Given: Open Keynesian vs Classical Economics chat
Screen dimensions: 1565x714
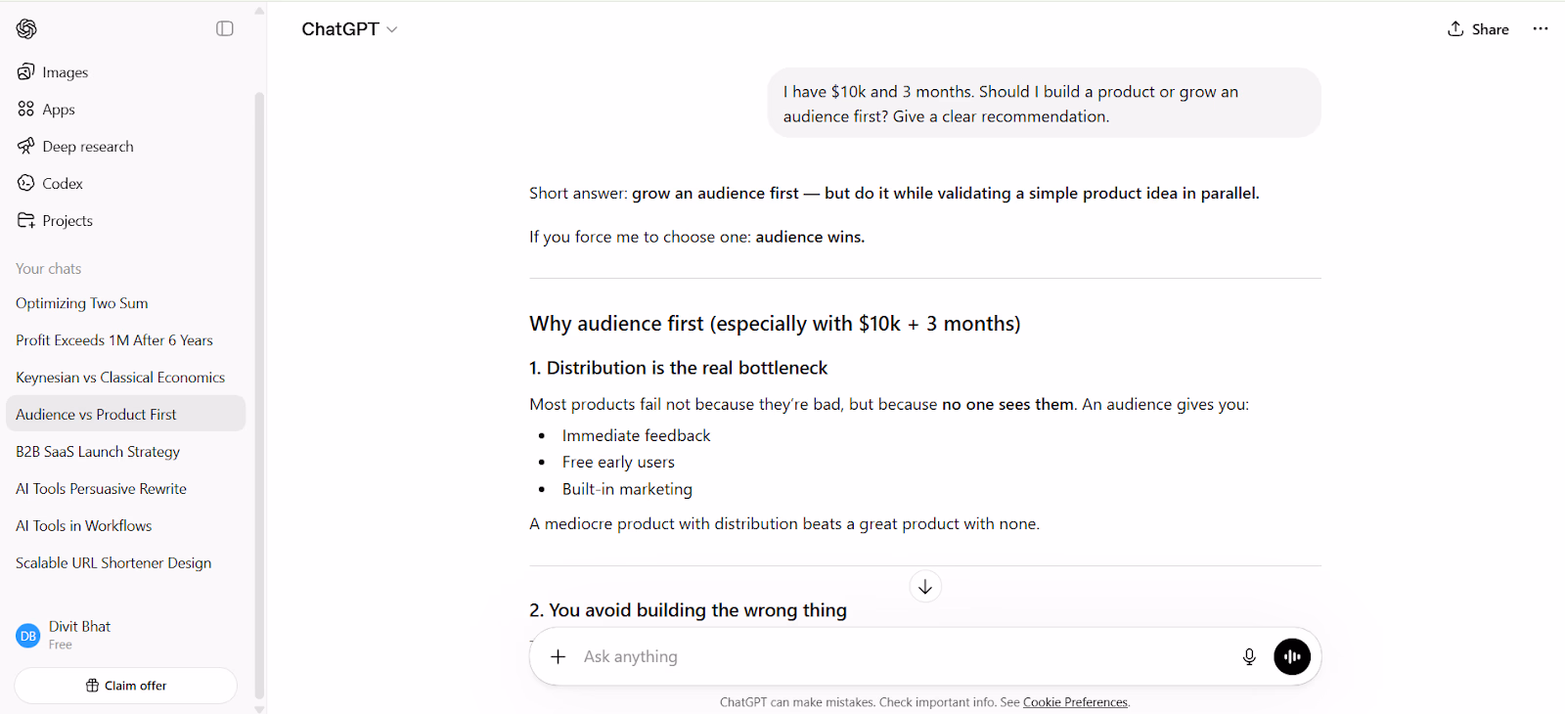Looking at the screenshot, I should click(125, 378).
